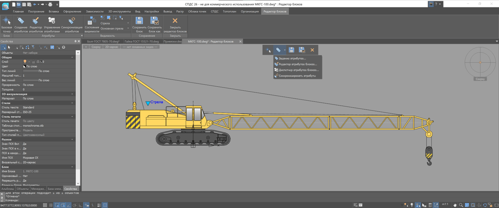Select Синхронизировать атрибуты menu entry
This screenshot has height=208, width=499.
(x=297, y=76)
